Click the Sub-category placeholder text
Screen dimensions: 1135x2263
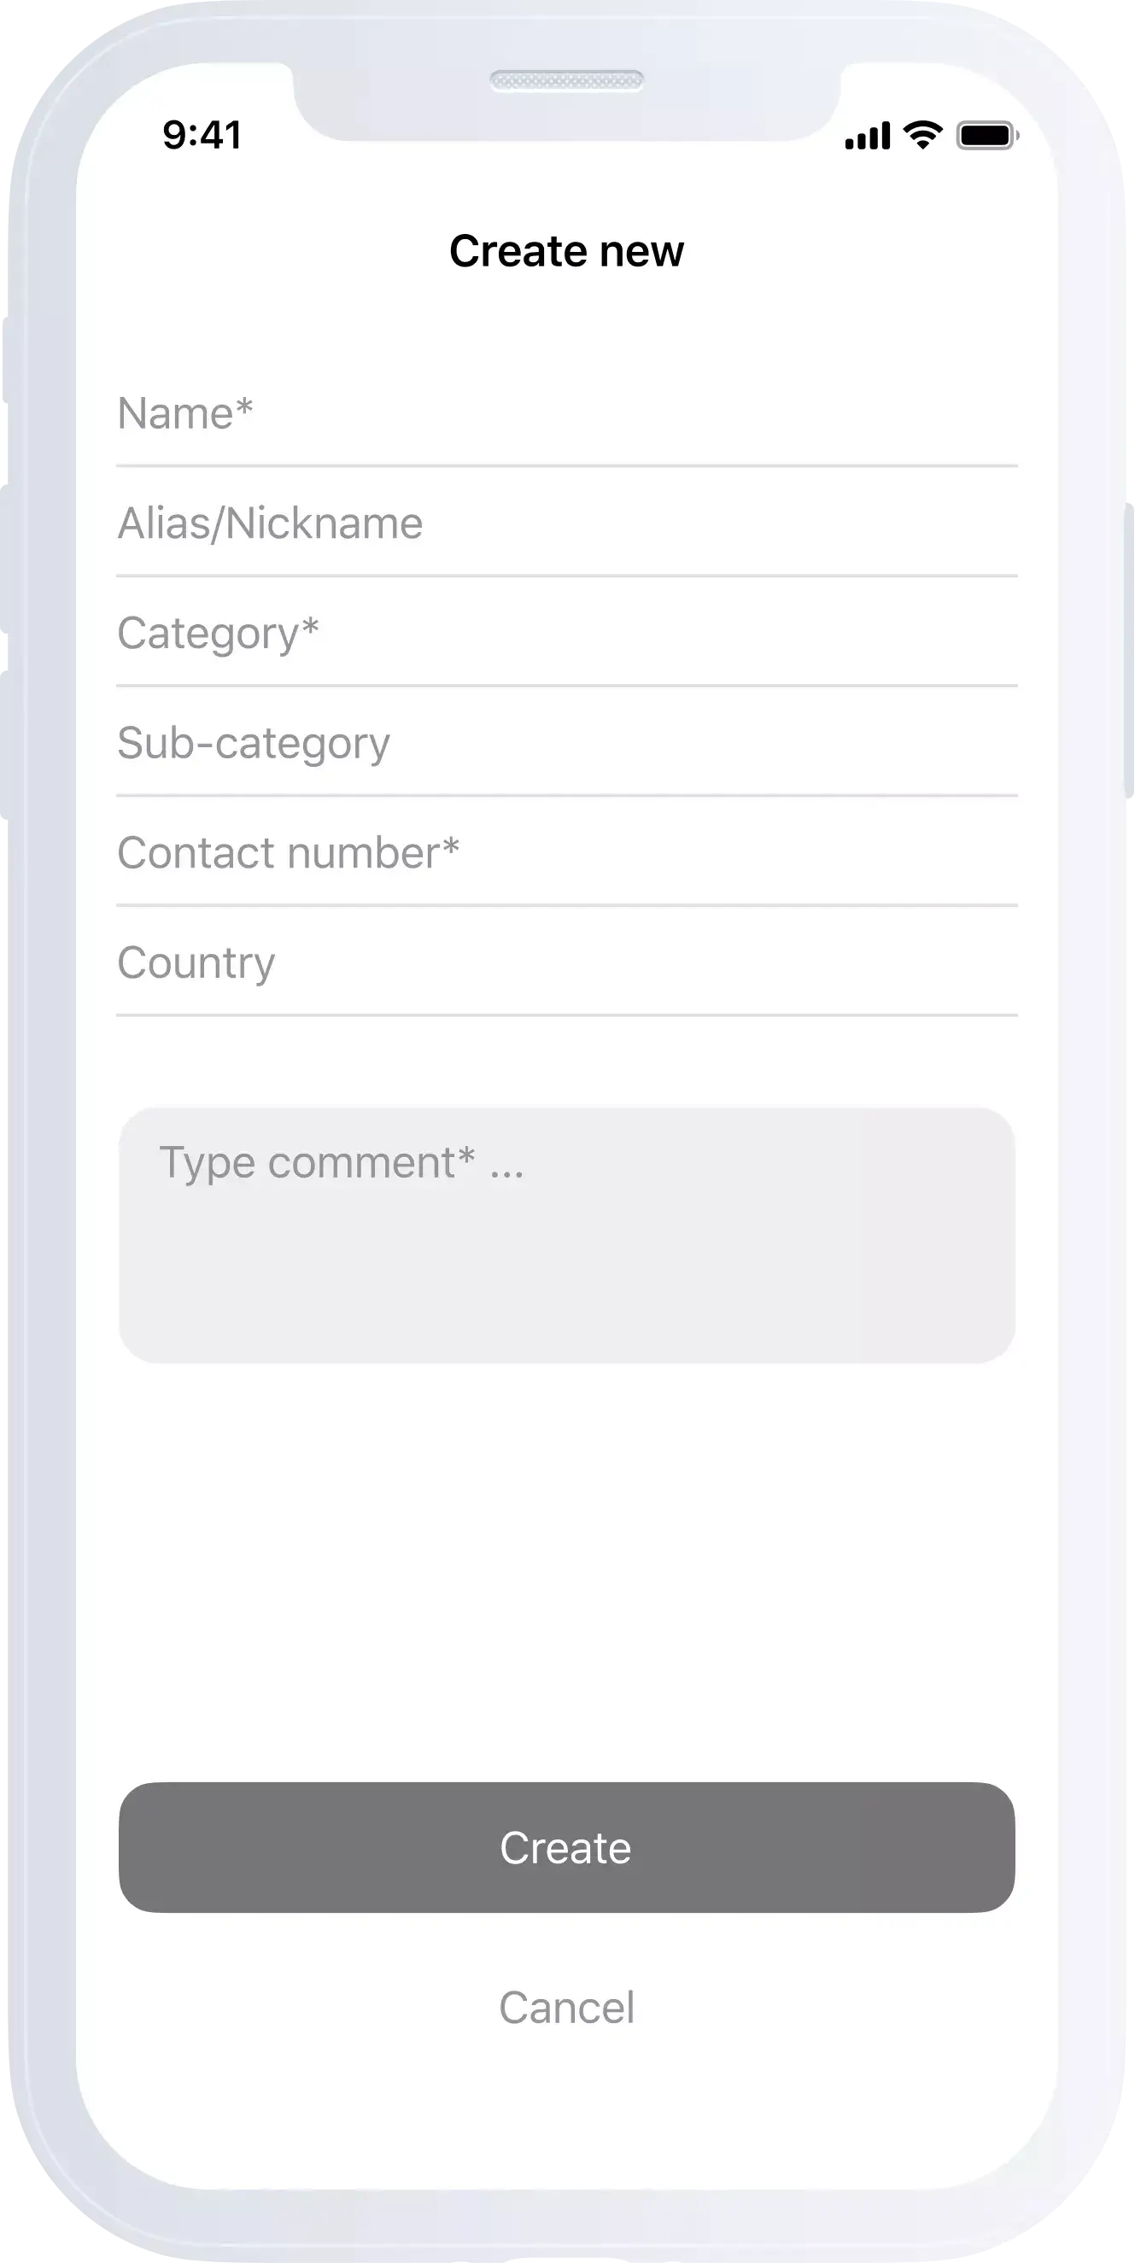(254, 744)
